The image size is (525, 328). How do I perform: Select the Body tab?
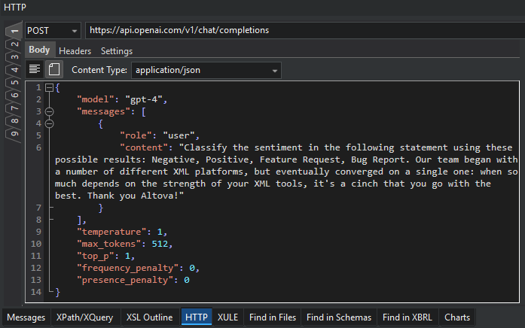(x=39, y=50)
